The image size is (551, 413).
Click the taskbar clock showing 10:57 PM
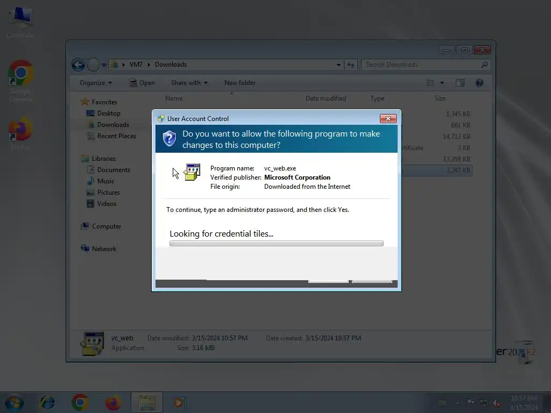point(523,402)
